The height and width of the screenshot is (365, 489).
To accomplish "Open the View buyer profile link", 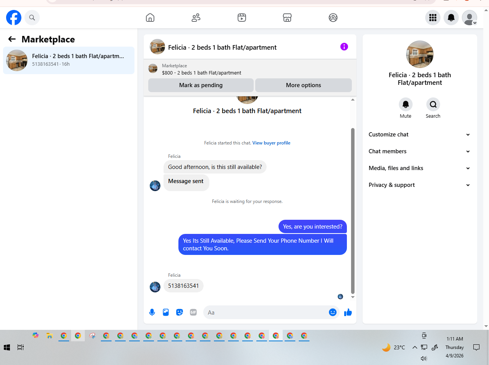I will coord(271,143).
